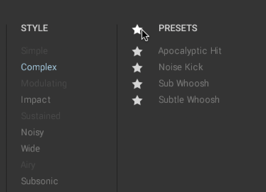Mark Subtle Whoosh as favorite
Viewport: 266px width, 192px height.
point(137,100)
